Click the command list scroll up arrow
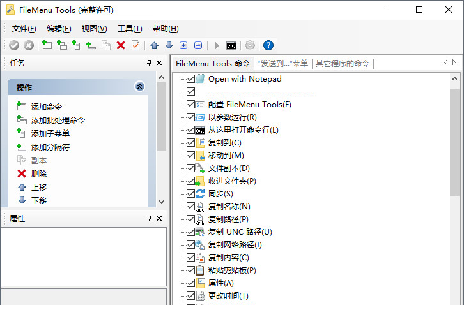The height and width of the screenshot is (317, 464). 454,78
